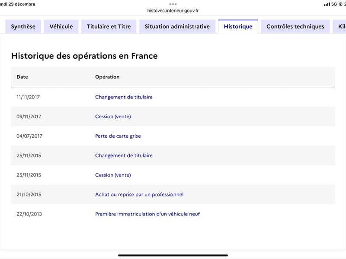Click the Opération column header

coord(107,77)
